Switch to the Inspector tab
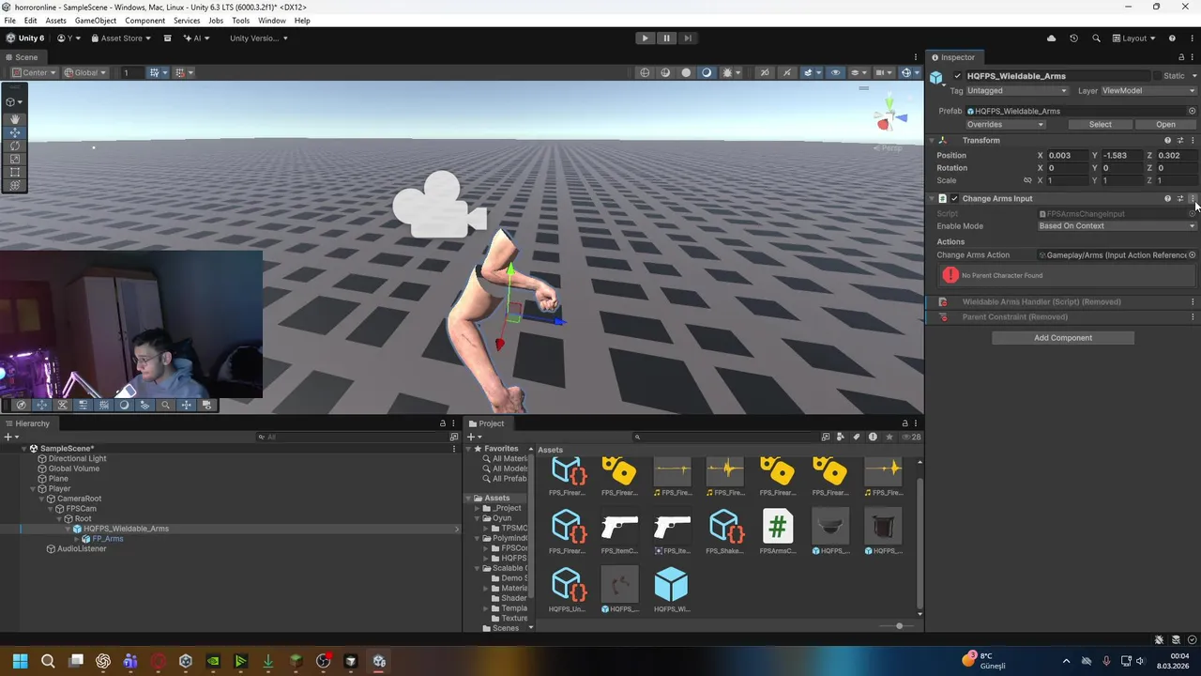Viewport: 1201px width, 676px height. (952, 57)
